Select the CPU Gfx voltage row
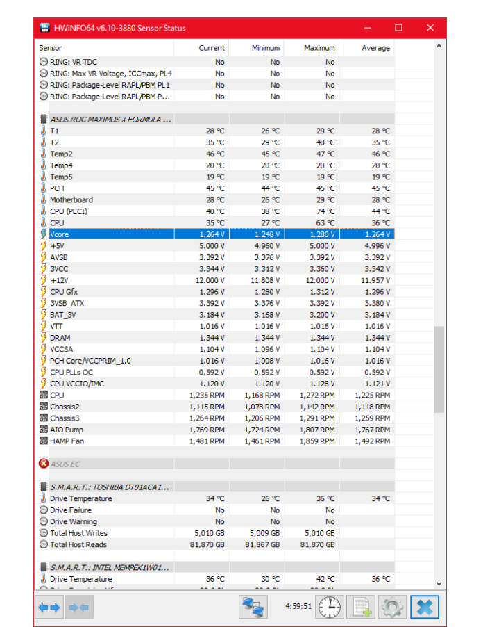 [214, 291]
